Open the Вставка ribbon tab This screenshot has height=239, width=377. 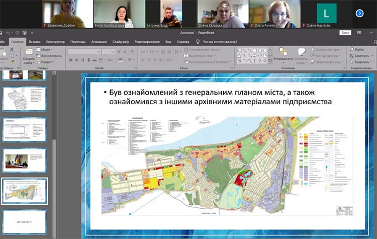(x=35, y=42)
